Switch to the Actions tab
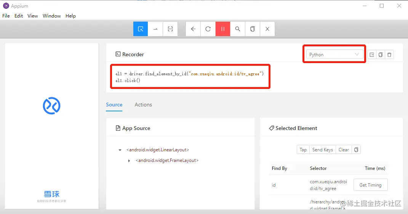This screenshot has height=214, width=408. click(143, 105)
